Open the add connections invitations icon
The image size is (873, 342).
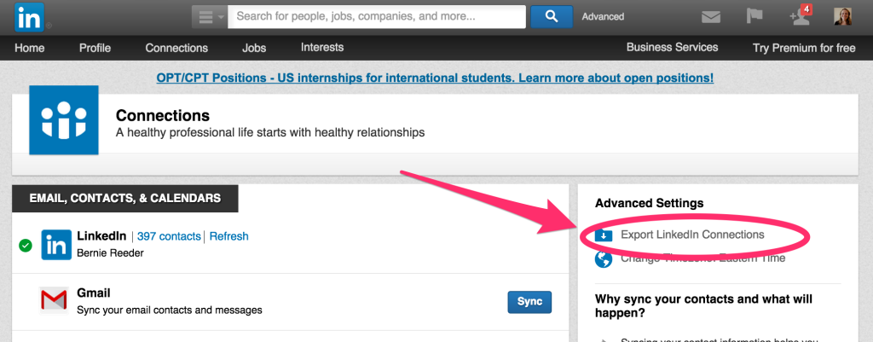coord(799,16)
